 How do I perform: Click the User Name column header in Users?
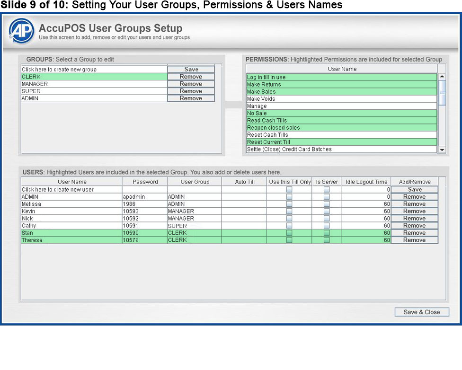pyautogui.click(x=71, y=182)
